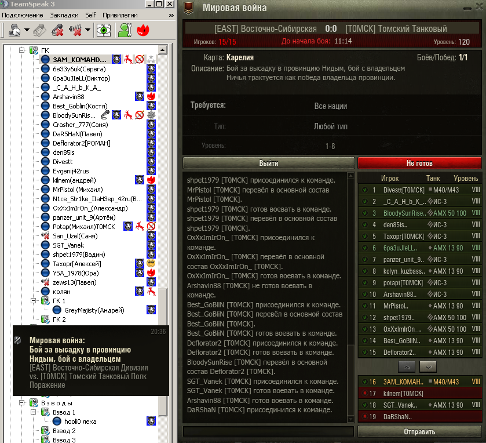Click the clan badge beside hooli0 леха

click(x=151, y=421)
